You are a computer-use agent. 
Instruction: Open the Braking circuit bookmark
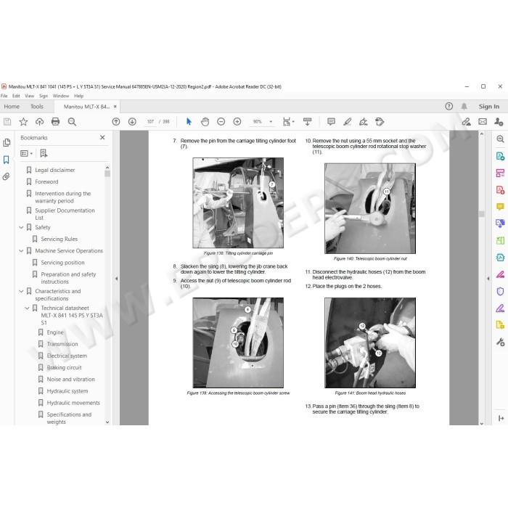click(64, 367)
